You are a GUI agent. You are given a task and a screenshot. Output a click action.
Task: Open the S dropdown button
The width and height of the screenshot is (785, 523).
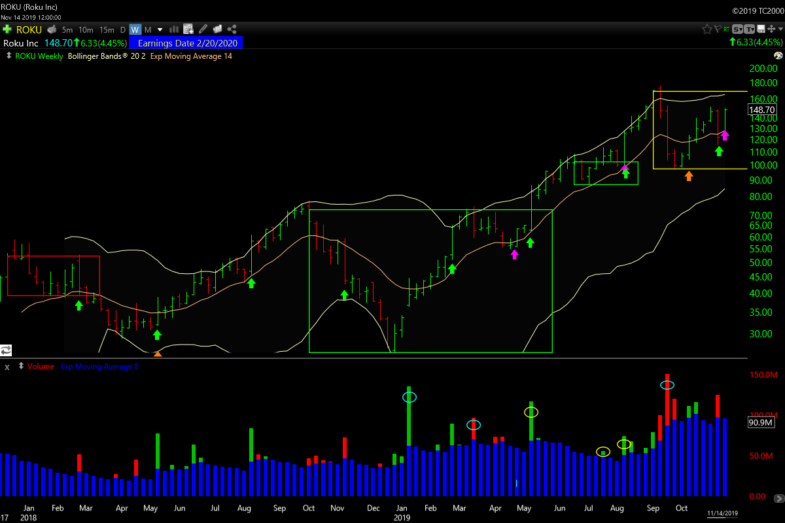(737, 29)
